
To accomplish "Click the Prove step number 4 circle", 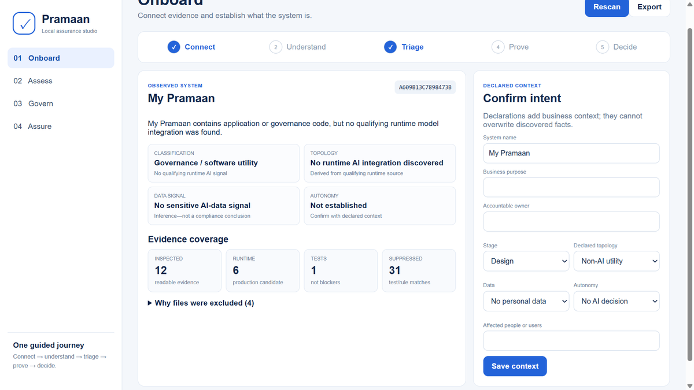I will (498, 47).
